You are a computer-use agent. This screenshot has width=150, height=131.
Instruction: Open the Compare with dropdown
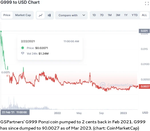coord(71,15)
